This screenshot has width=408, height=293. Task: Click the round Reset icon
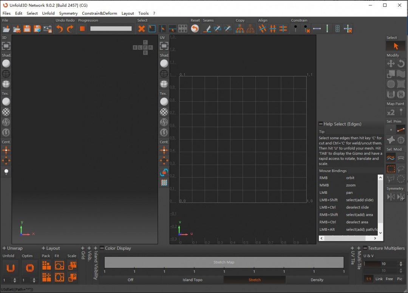(x=195, y=29)
